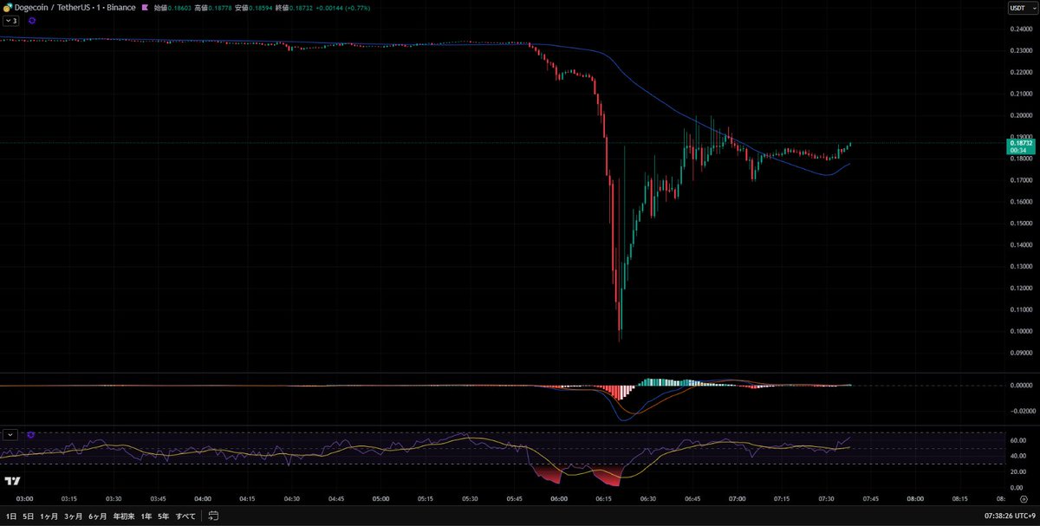Click the purple flag icon beside Binance

145,7
